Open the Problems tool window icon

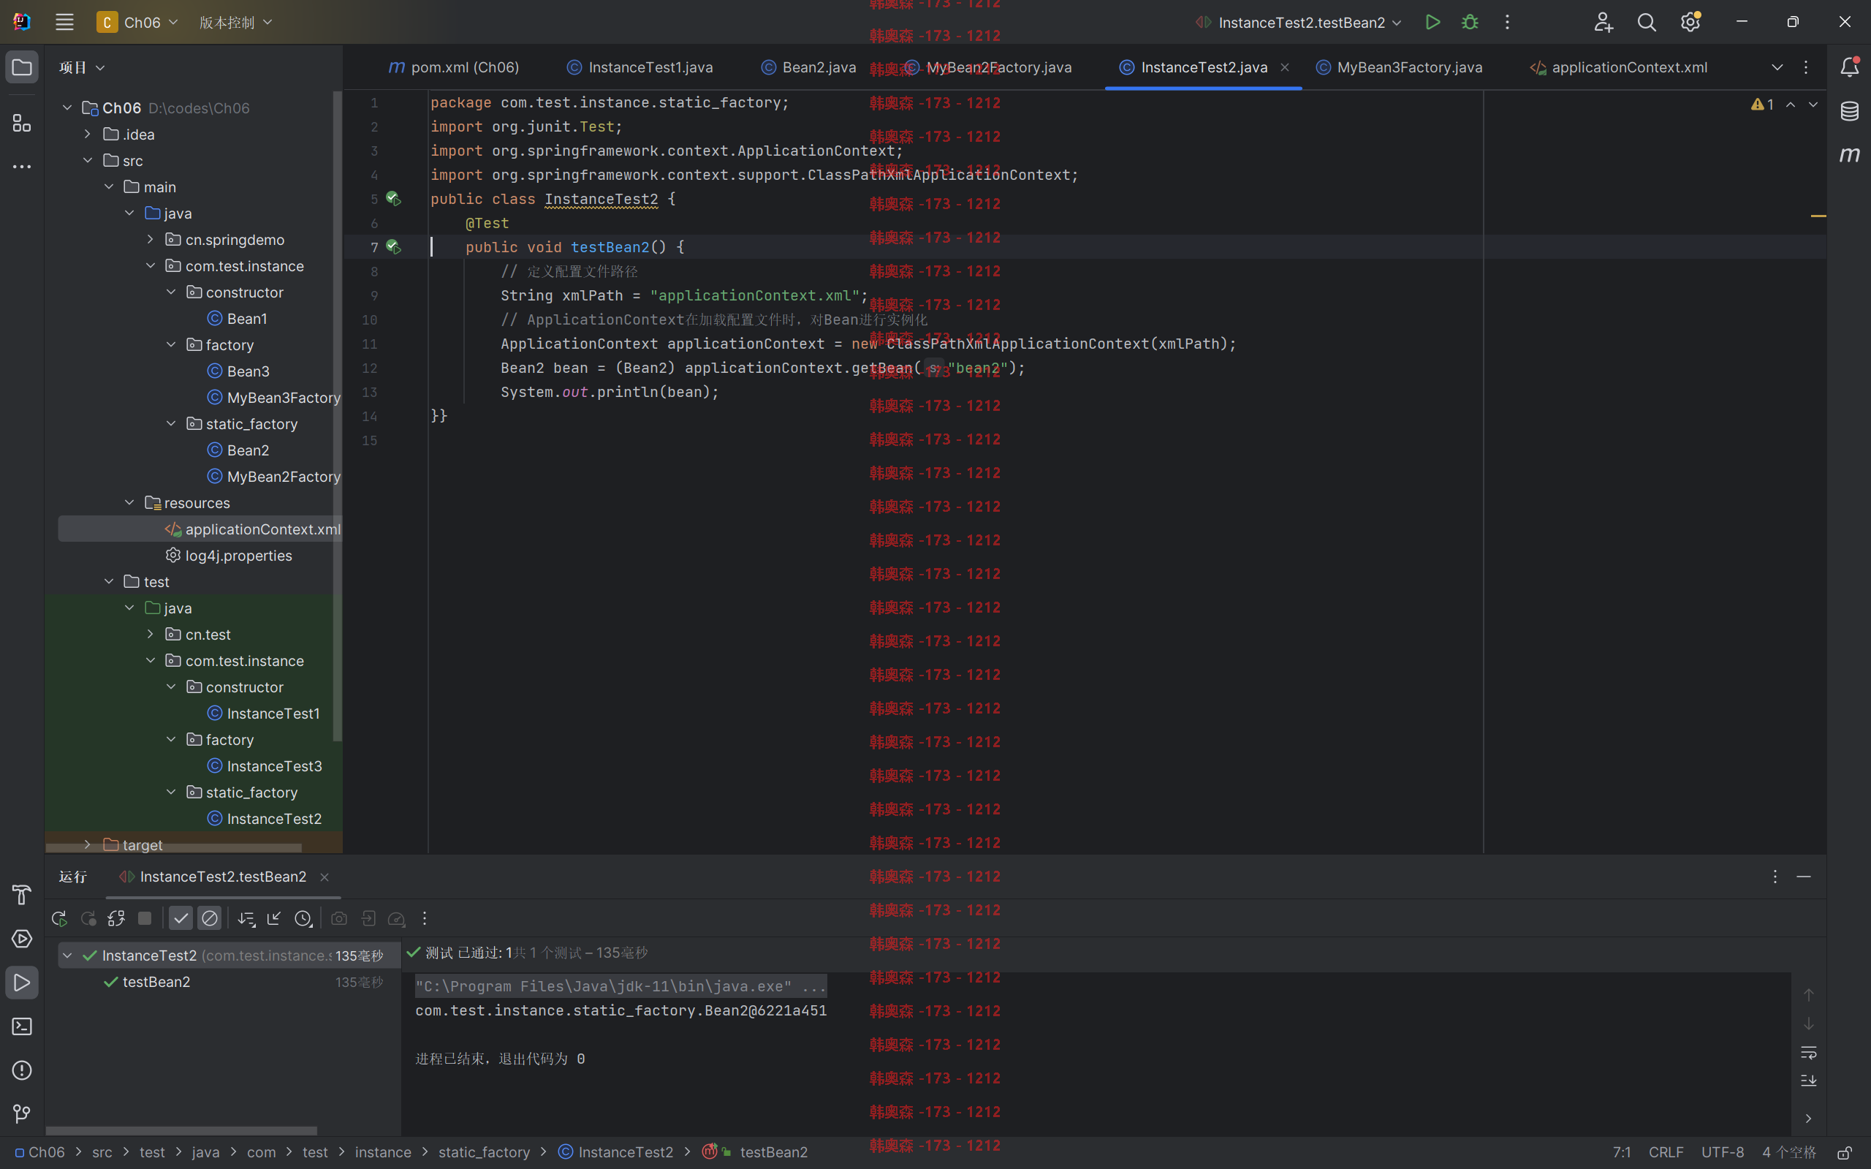(22, 1070)
